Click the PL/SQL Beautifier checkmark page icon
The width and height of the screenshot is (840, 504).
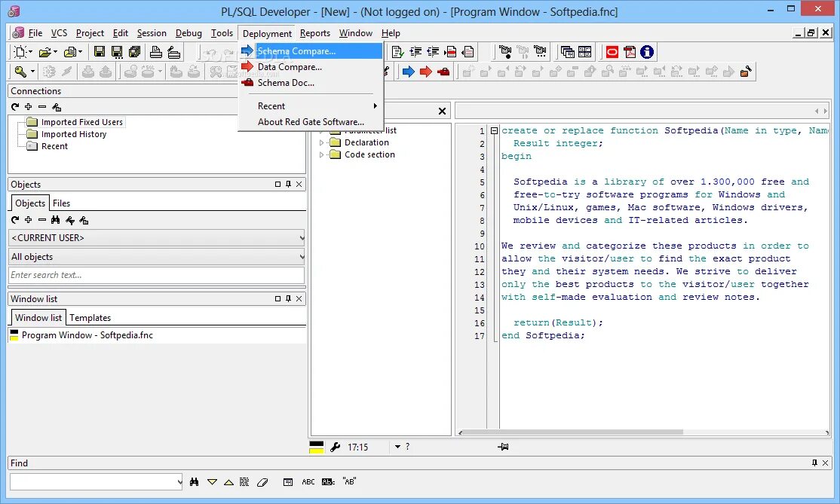pos(397,52)
